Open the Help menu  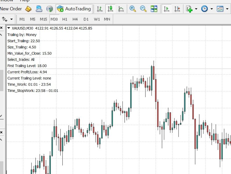[x=25, y=1]
